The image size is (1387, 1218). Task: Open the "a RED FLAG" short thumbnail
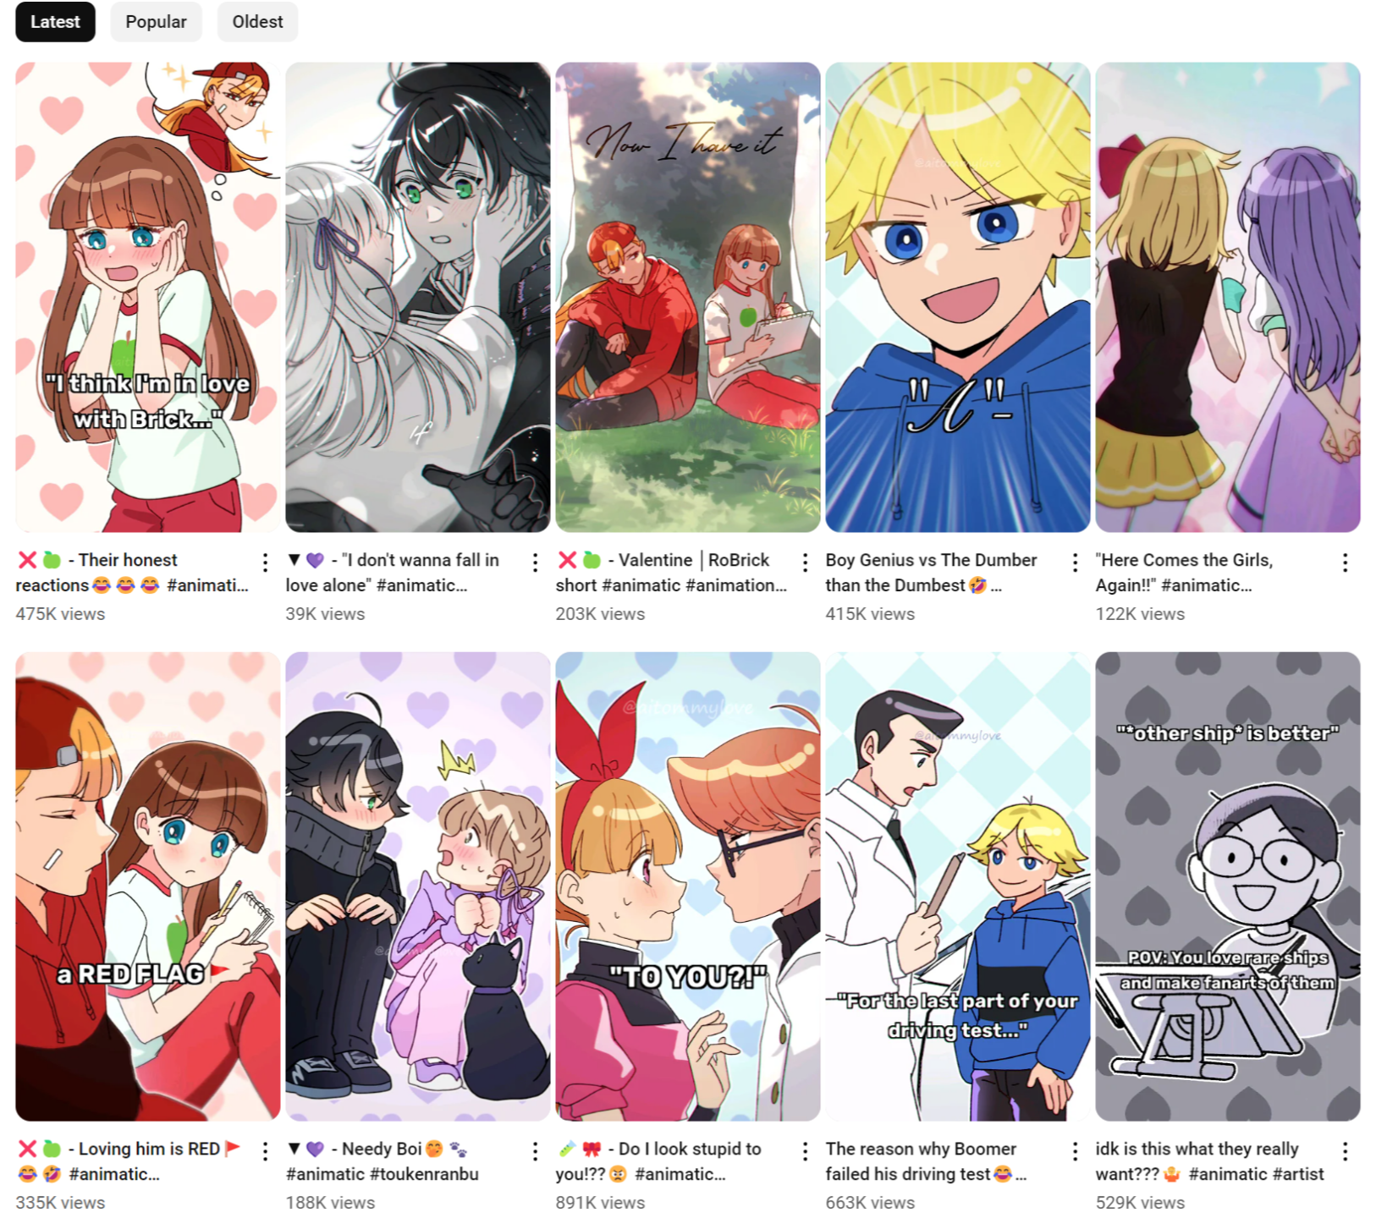point(147,886)
